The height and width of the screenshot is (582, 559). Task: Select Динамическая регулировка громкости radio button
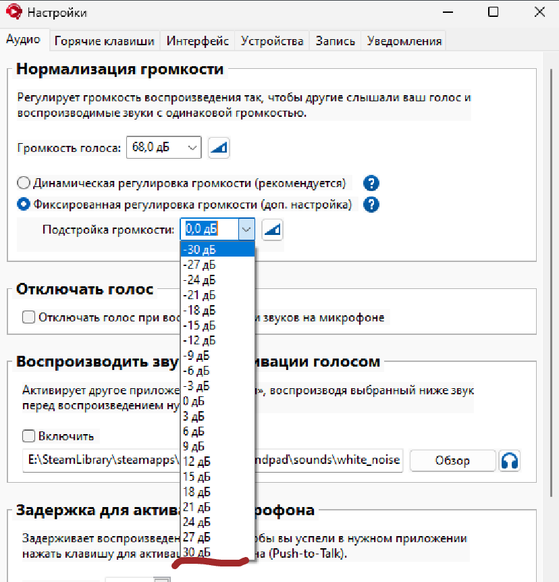point(24,183)
